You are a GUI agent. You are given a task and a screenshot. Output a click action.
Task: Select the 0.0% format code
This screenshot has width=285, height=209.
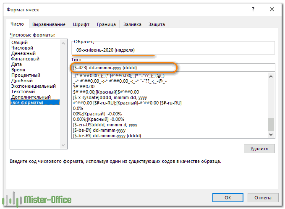(77, 108)
